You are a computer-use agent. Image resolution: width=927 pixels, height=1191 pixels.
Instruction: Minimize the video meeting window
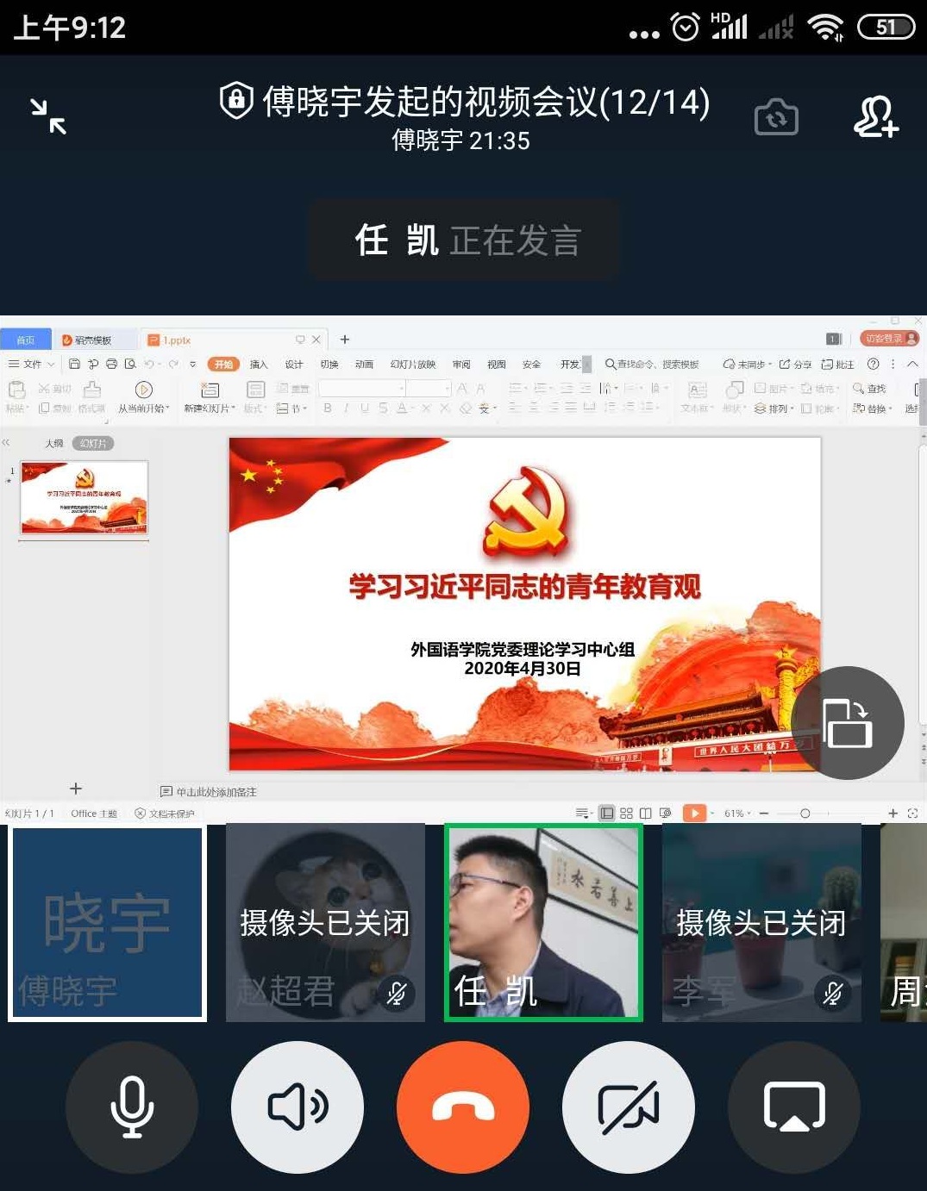[48, 116]
